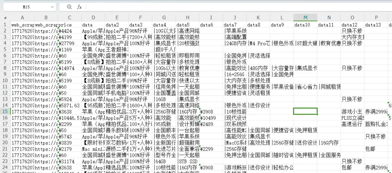This screenshot has width=392, height=173.
Task: Click the '|轻松办公' cell
Action: tap(282, 167)
